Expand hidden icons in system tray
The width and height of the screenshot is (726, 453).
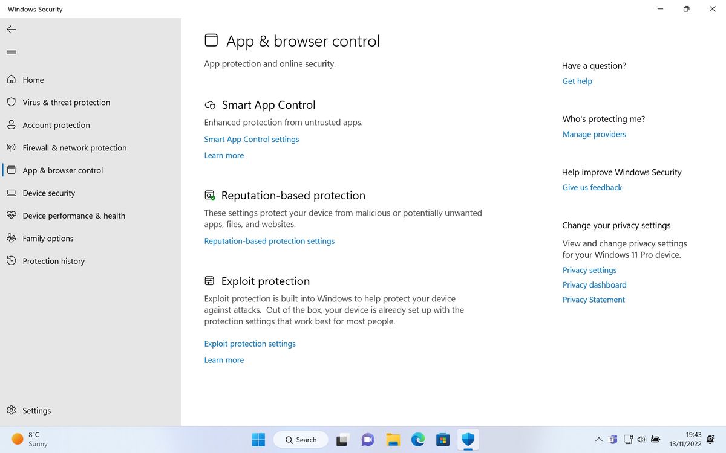(x=598, y=440)
